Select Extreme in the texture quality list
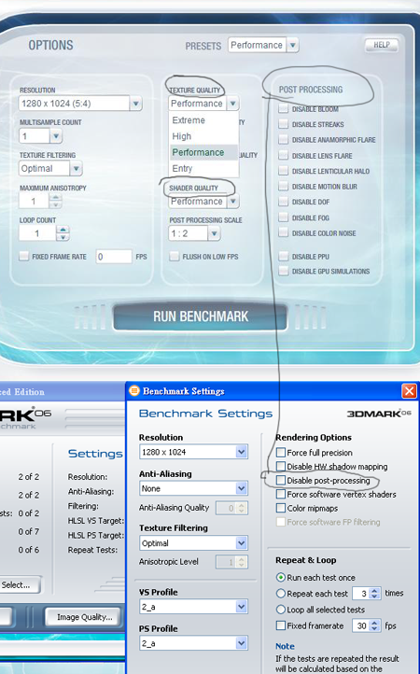Image resolution: width=420 pixels, height=674 pixels. [x=203, y=120]
